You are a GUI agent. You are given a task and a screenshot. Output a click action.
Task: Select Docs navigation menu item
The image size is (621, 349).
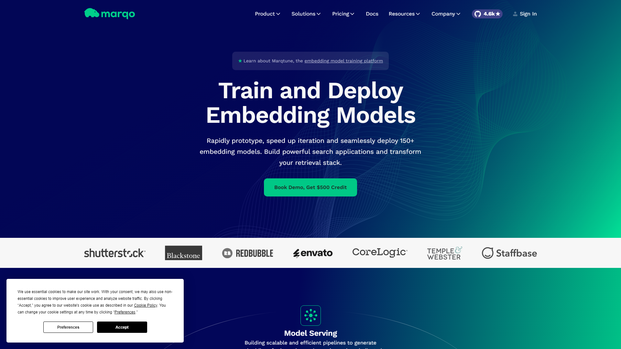pyautogui.click(x=372, y=14)
